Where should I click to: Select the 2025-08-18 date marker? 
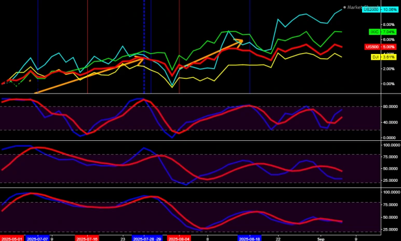pyautogui.click(x=250, y=239)
